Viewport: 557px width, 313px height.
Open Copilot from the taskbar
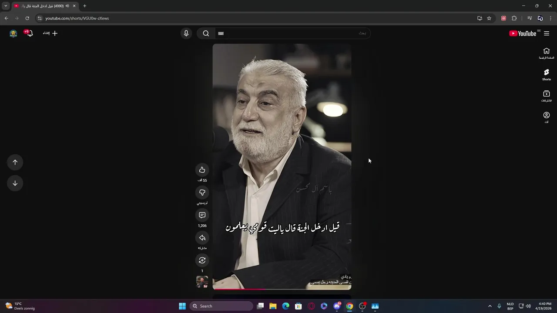[x=324, y=306]
